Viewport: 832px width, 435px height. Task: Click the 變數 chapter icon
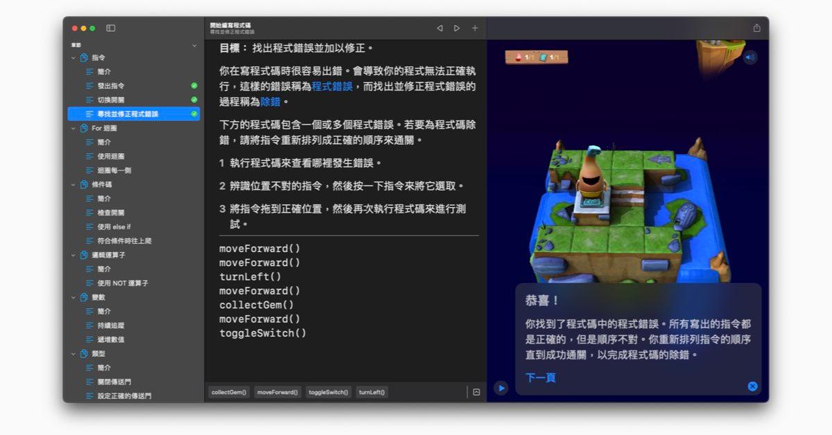[84, 297]
